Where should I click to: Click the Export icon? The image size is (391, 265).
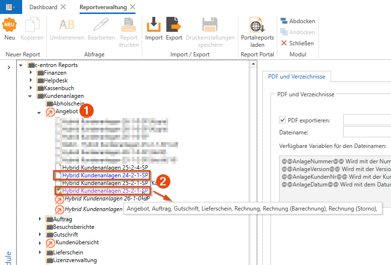coord(174,25)
